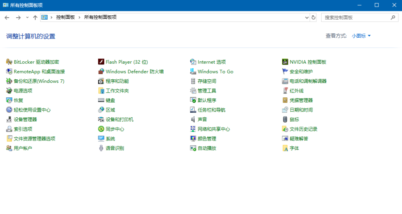Image resolution: width=402 pixels, height=214 pixels.
Task: Open the 备份和还原(Windows 7) icon
Action: point(9,81)
